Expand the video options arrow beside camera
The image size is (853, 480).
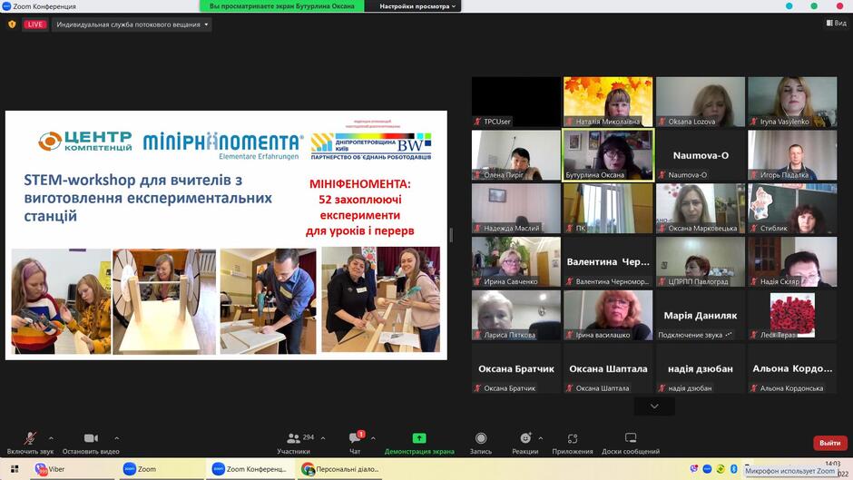(116, 438)
